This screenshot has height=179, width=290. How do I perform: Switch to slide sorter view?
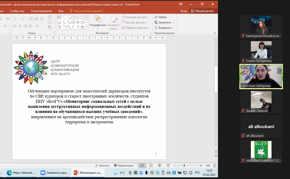pyautogui.click(x=151, y=166)
